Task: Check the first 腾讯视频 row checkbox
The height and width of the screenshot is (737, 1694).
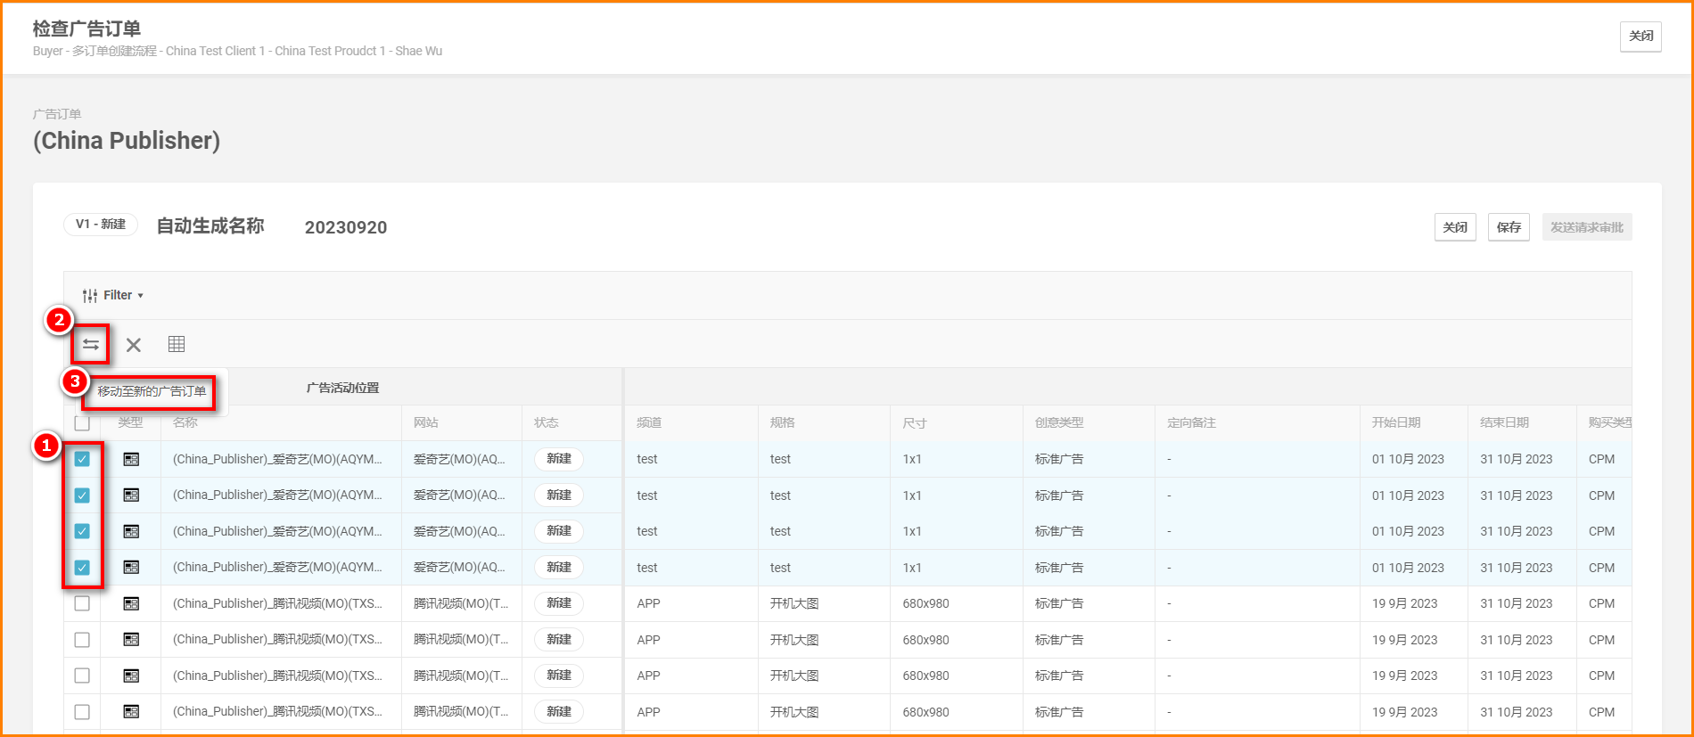Action: click(x=82, y=603)
